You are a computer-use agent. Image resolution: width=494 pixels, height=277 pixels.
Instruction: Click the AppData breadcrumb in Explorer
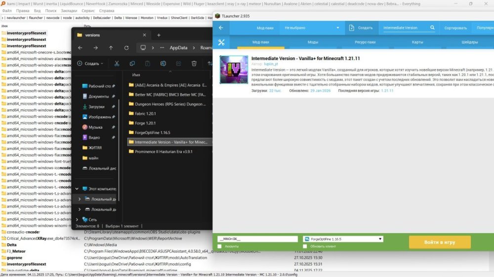[178, 48]
